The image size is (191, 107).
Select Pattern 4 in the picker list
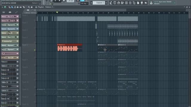click(x=10, y=103)
